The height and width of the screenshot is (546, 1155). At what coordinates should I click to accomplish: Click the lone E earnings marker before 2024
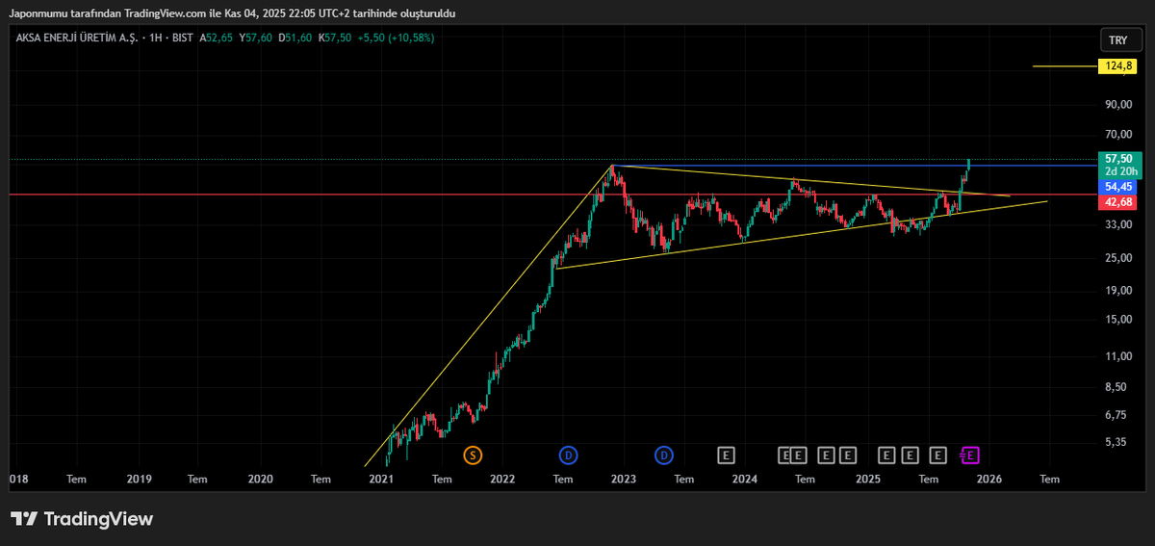(727, 455)
